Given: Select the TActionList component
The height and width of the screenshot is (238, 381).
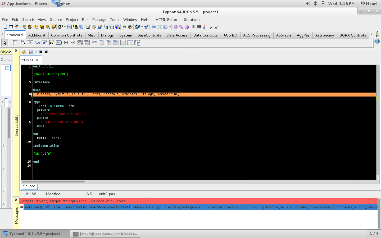Looking at the screenshot, I should point(137,43).
